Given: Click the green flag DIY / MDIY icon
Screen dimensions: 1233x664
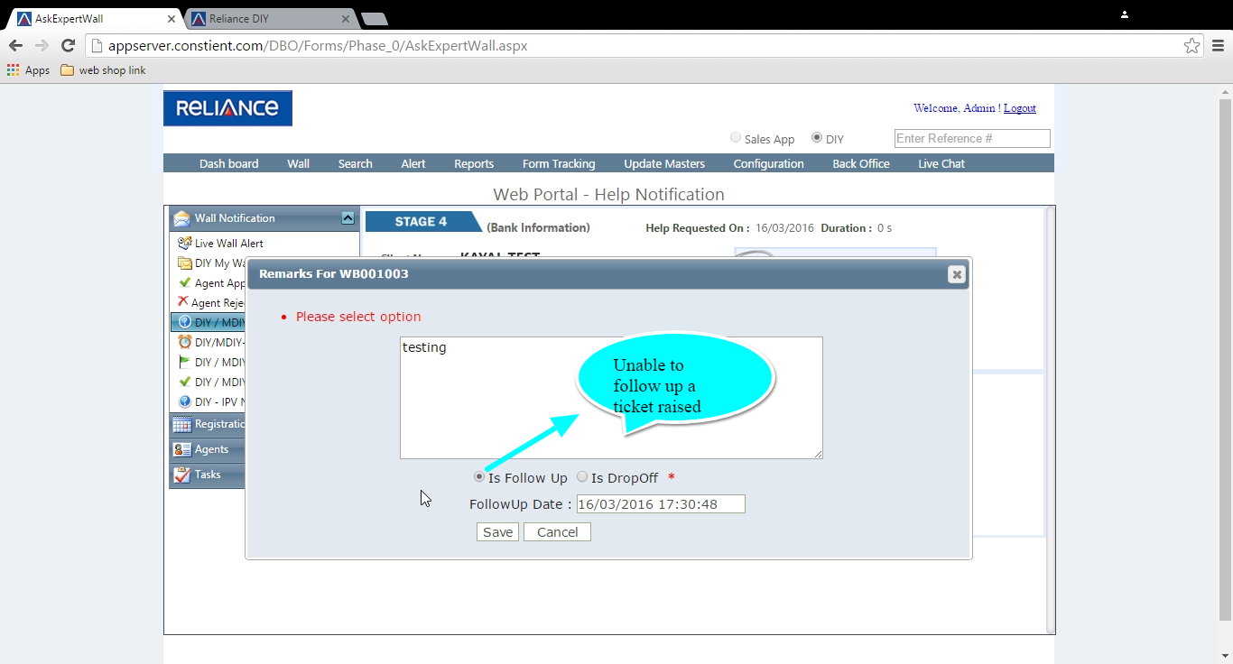Looking at the screenshot, I should 185,362.
